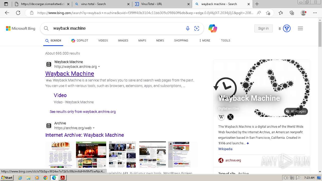The width and height of the screenshot is (322, 181).
Task: Open the Bing hamburger menu
Action: tap(300, 28)
